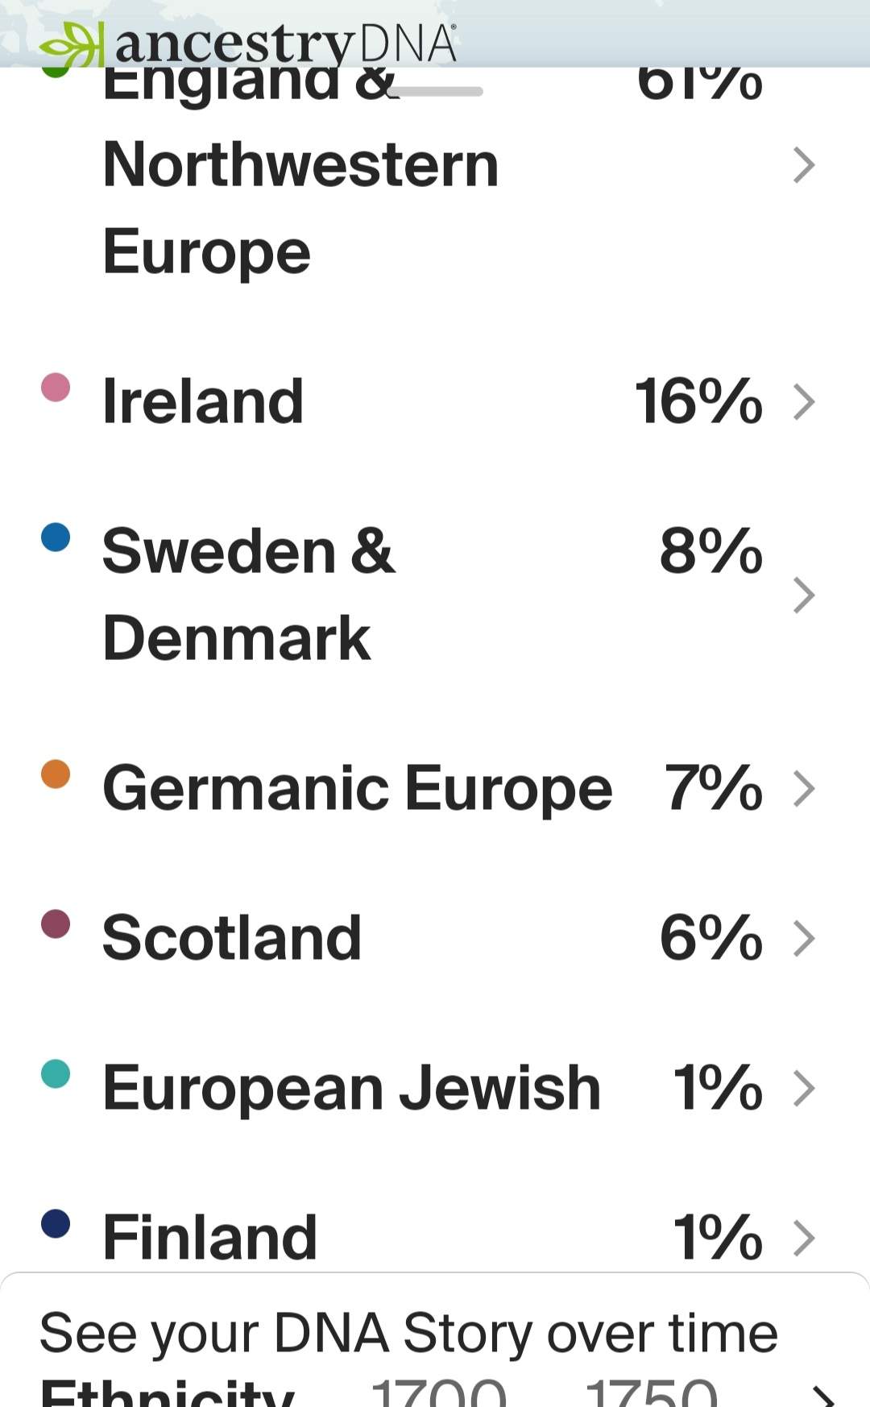Image resolution: width=870 pixels, height=1407 pixels.
Task: Tap the gray drag handle bar
Action: [x=435, y=91]
